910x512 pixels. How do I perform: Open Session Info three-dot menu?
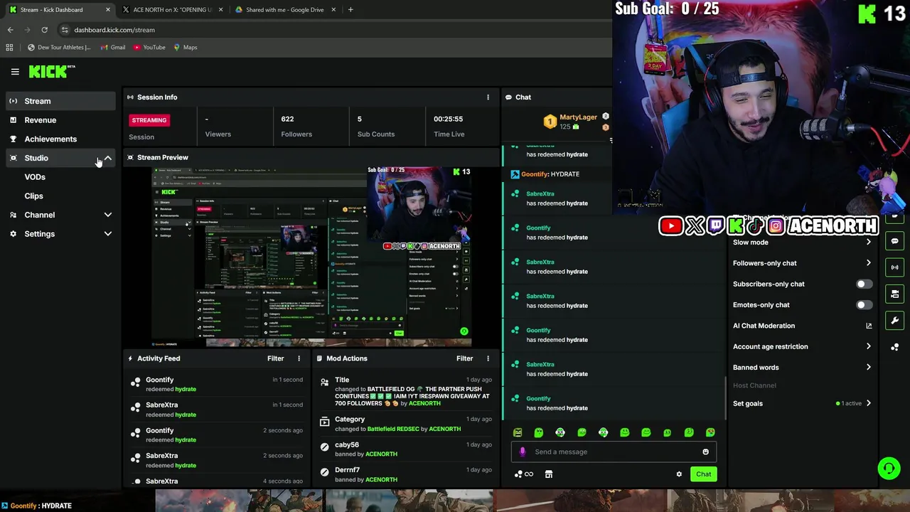click(488, 97)
